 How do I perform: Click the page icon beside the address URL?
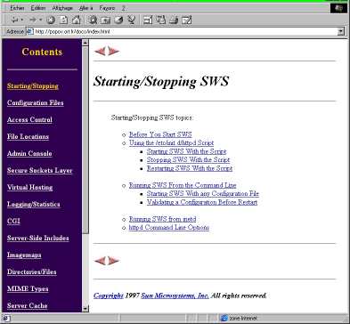pos(30,31)
